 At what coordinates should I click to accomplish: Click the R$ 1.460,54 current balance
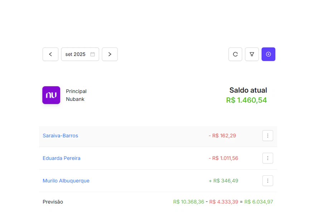[247, 100]
